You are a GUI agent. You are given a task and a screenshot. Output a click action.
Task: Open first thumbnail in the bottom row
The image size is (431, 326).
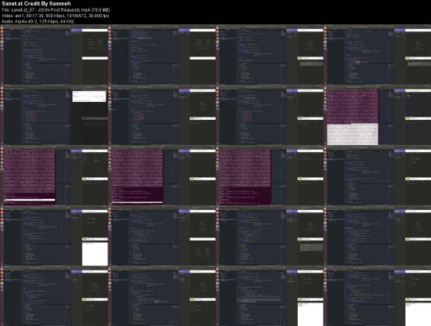tap(54, 296)
